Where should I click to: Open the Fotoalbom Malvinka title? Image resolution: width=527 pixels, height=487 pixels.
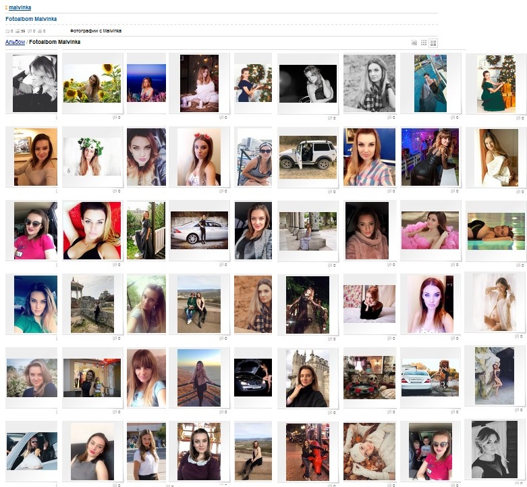31,19
